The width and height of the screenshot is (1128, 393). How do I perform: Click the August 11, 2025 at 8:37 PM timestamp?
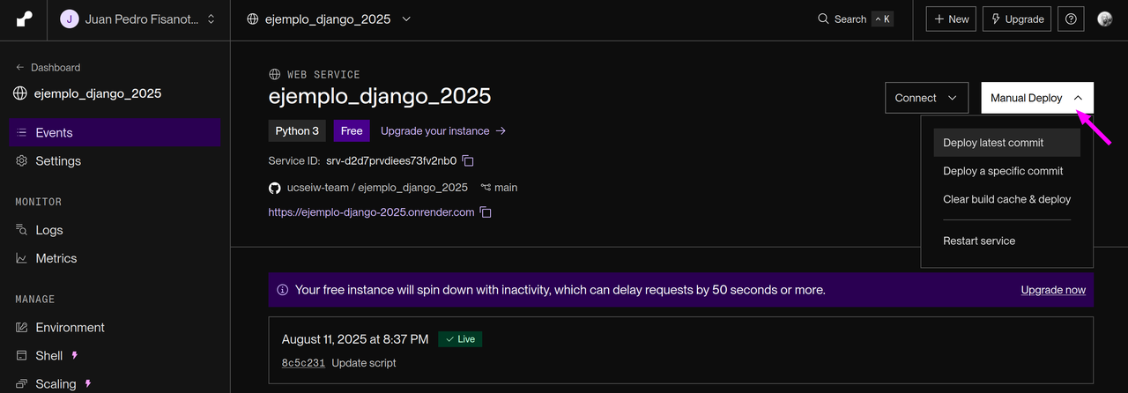(355, 339)
